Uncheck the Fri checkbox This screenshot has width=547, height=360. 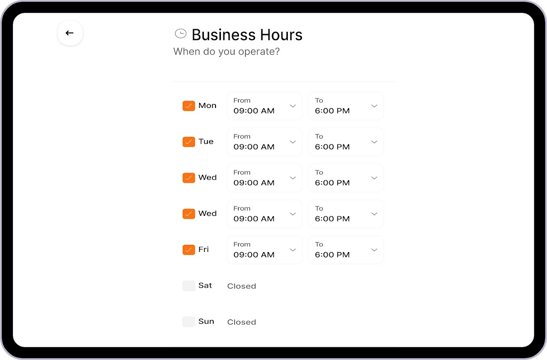coord(188,250)
